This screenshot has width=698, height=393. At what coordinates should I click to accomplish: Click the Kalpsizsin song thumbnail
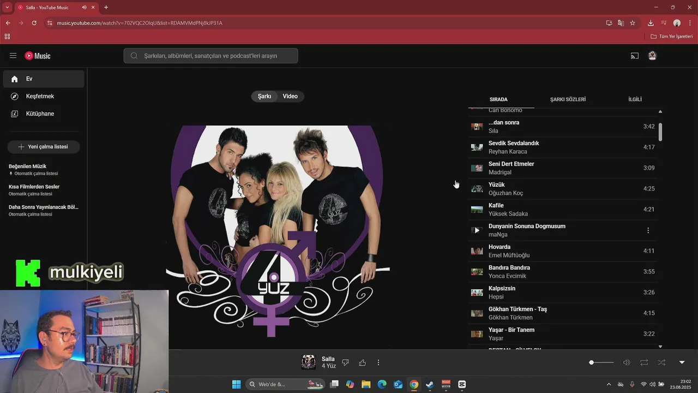(477, 293)
